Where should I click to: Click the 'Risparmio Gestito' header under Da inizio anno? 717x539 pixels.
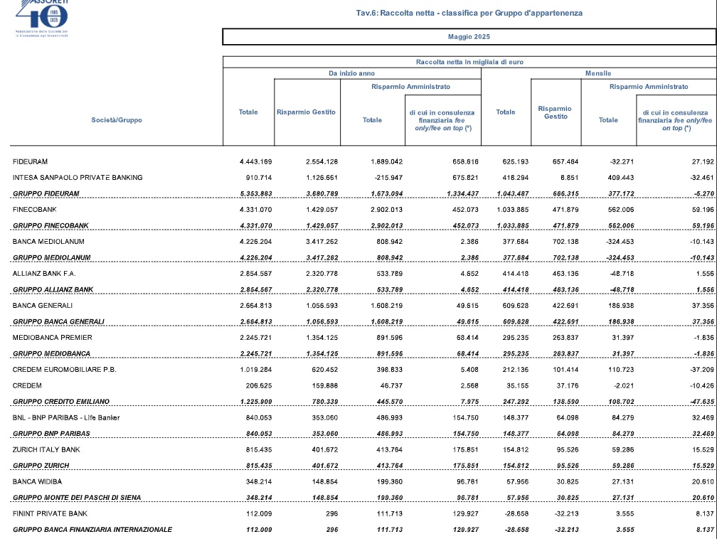[x=306, y=112]
